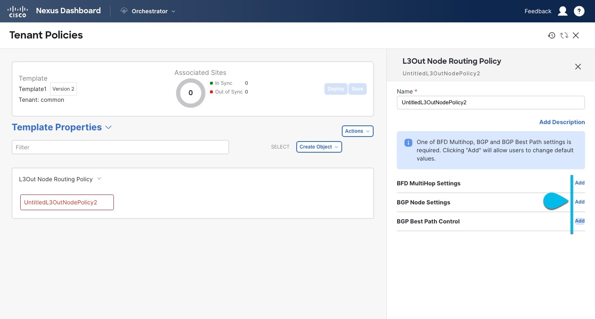This screenshot has height=319, width=595.
Task: Click the refresh arrows icon
Action: [564, 36]
